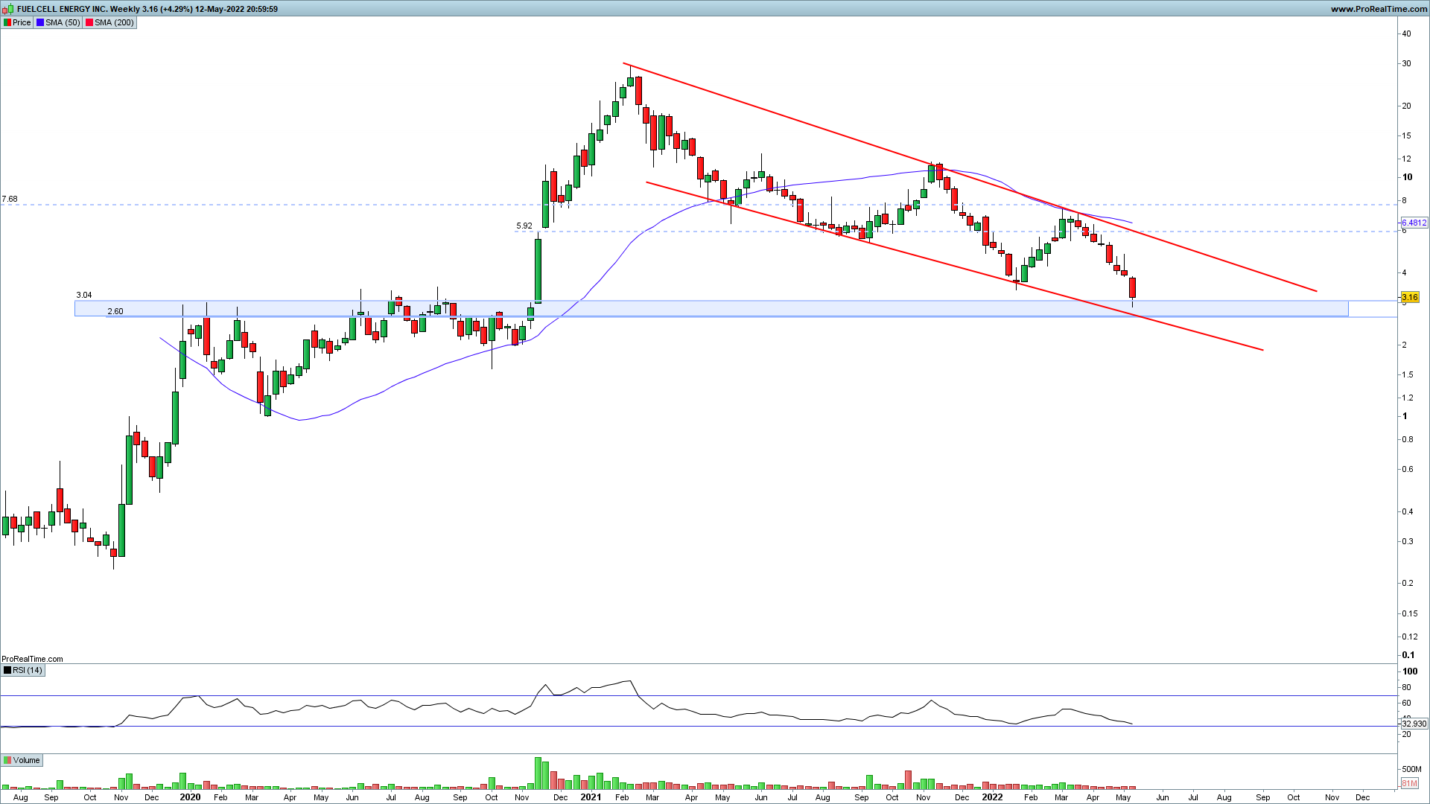Click the 3.04 support zone label
Image resolution: width=1430 pixels, height=804 pixels.
pyautogui.click(x=84, y=296)
